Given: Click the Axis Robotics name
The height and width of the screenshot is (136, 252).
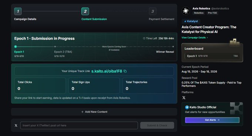Looking at the screenshot, I should (x=201, y=9).
